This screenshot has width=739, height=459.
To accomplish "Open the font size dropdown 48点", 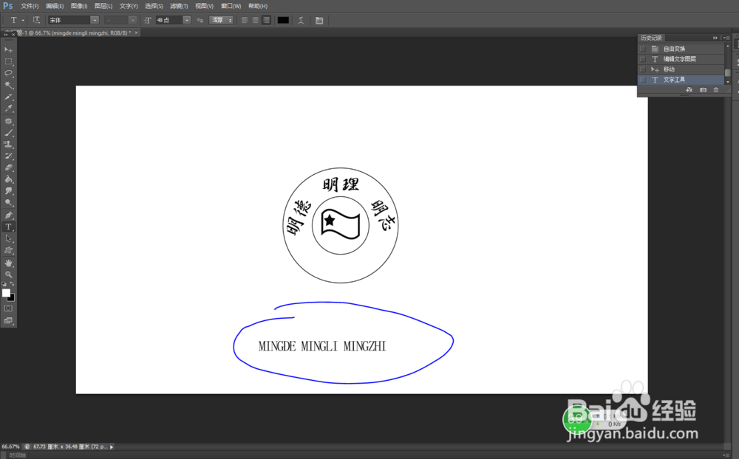I will coord(187,20).
